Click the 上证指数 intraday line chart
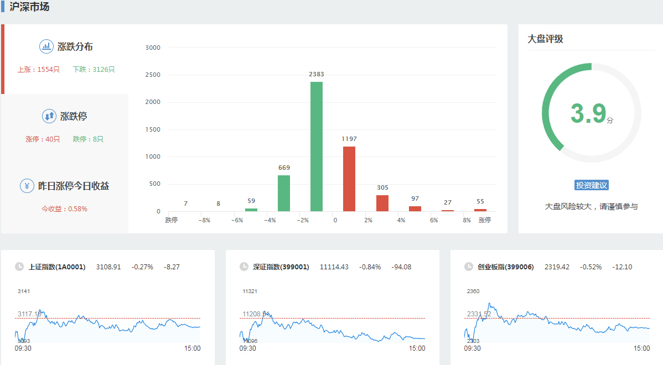Viewport: 663px width, 365px height. point(108,324)
